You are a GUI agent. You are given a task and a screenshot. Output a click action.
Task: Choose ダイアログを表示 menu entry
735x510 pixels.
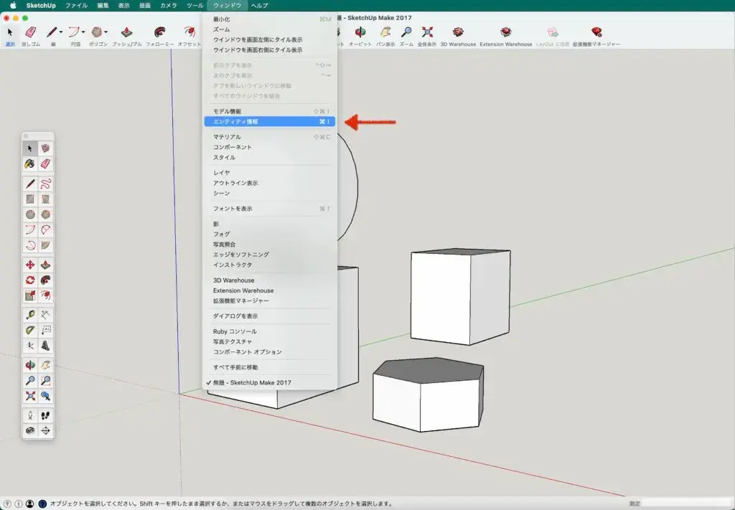270,316
